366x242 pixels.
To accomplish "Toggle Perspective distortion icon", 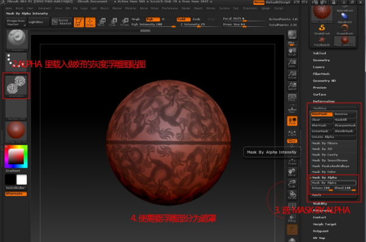I will point(292,98).
